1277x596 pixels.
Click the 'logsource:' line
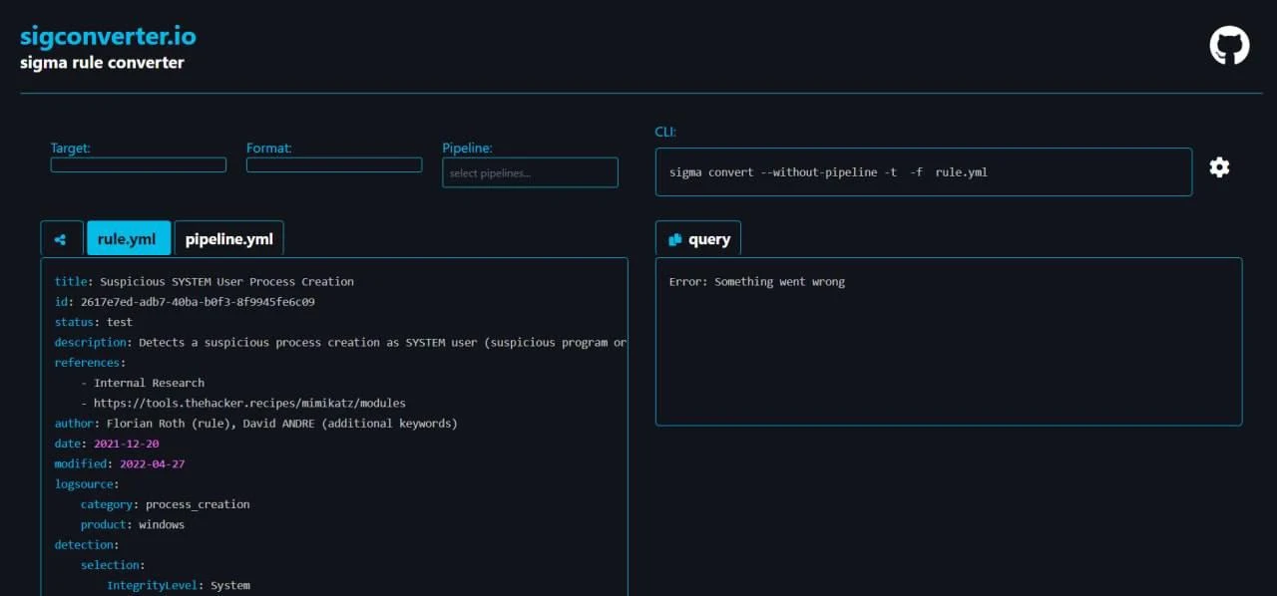[x=87, y=483]
